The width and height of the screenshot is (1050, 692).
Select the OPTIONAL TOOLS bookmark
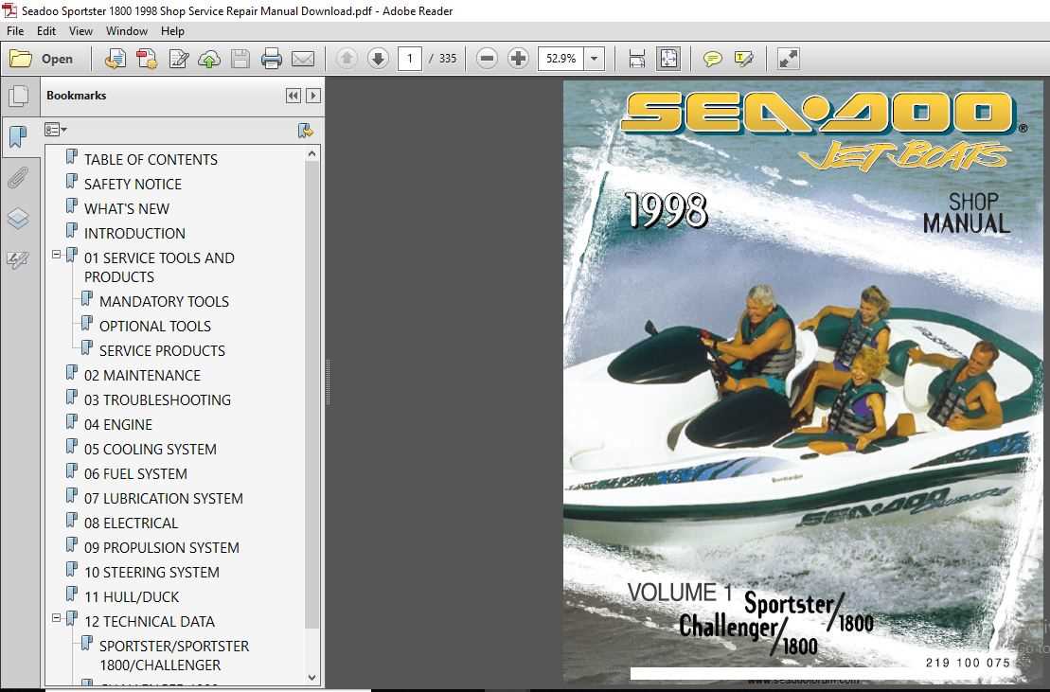click(154, 327)
